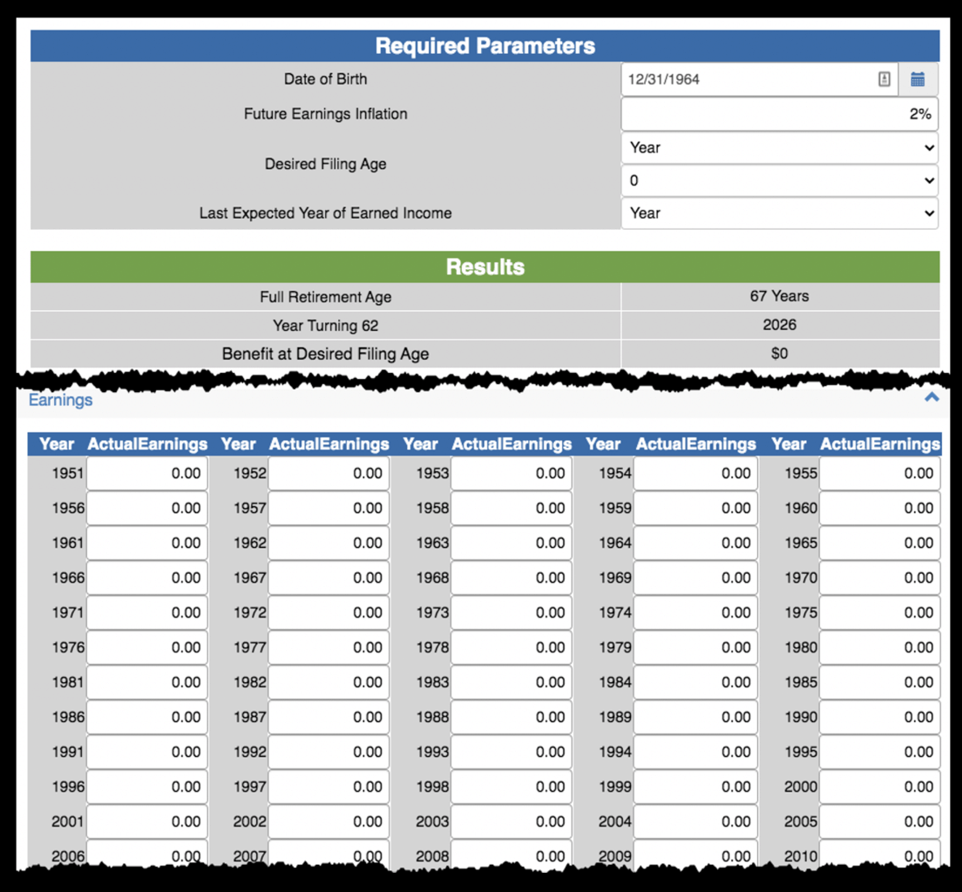Image resolution: width=962 pixels, height=892 pixels.
Task: Click the 1968 actual earnings field
Action: pyautogui.click(x=511, y=578)
